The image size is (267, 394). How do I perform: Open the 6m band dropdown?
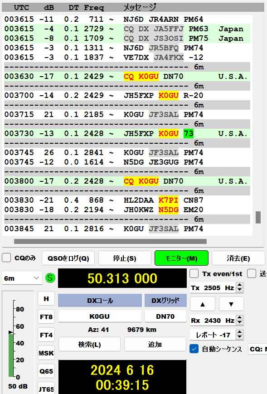(x=22, y=278)
